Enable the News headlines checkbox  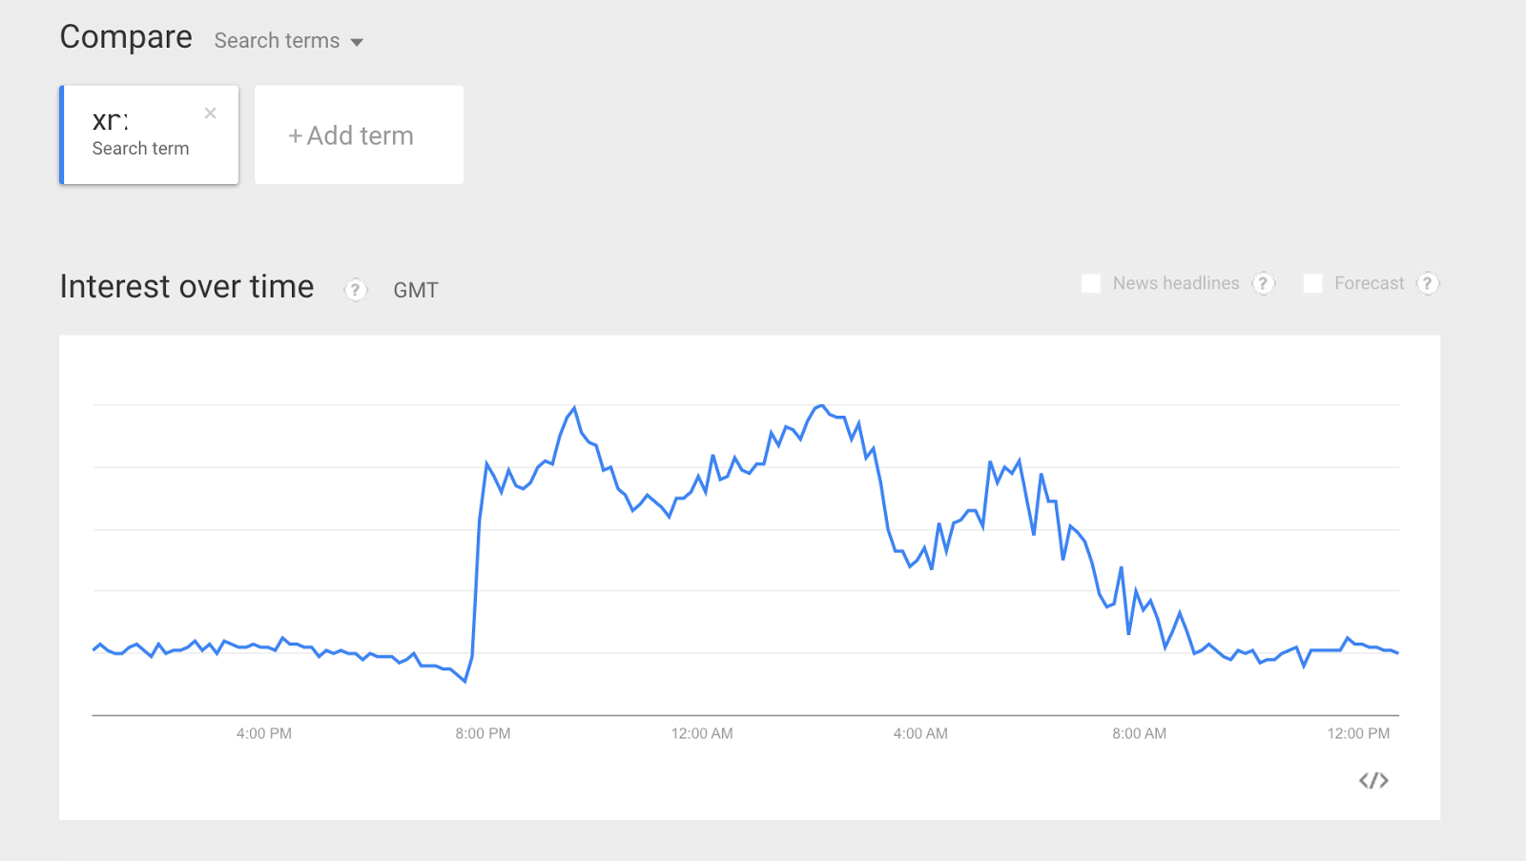tap(1091, 283)
